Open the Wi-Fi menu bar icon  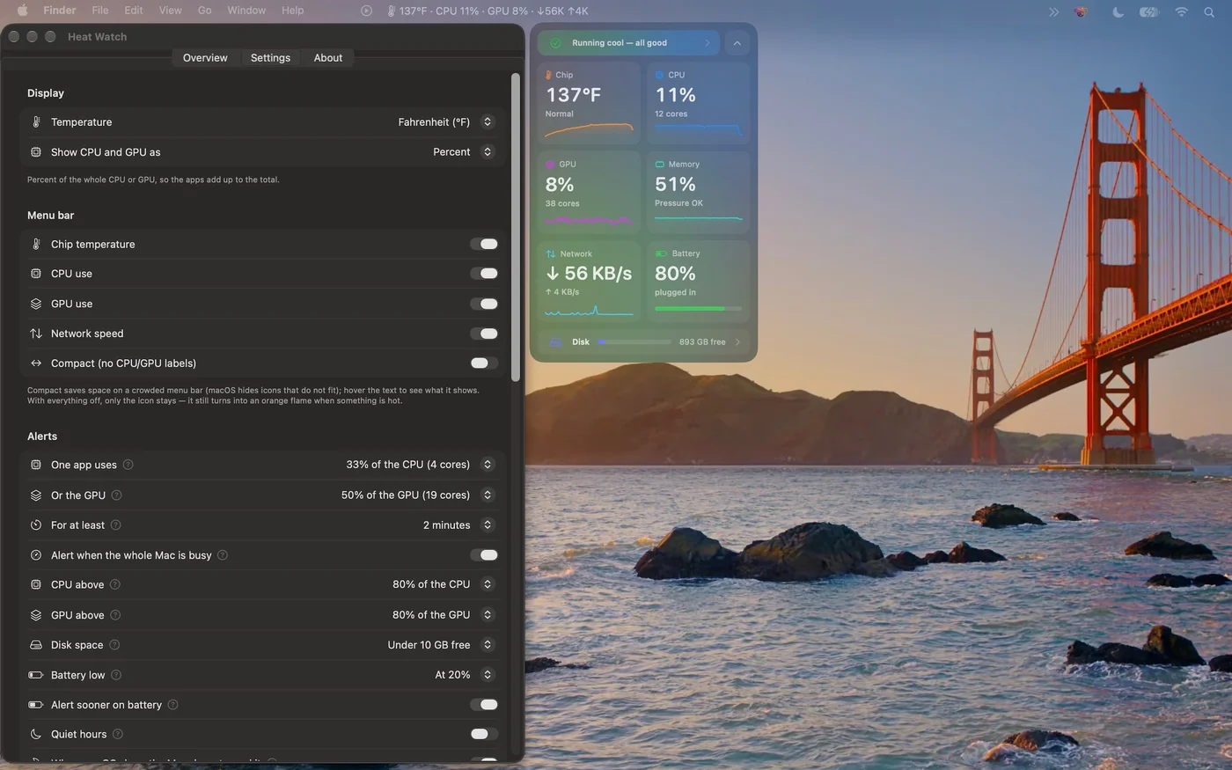tap(1182, 11)
